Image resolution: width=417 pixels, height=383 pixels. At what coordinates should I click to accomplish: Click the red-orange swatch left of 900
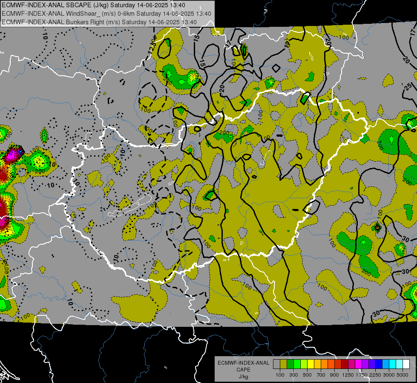(x=331, y=364)
